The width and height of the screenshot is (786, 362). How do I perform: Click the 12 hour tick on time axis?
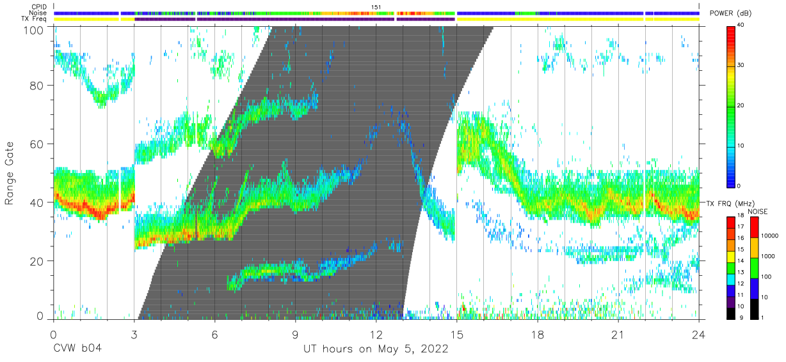[376, 335]
